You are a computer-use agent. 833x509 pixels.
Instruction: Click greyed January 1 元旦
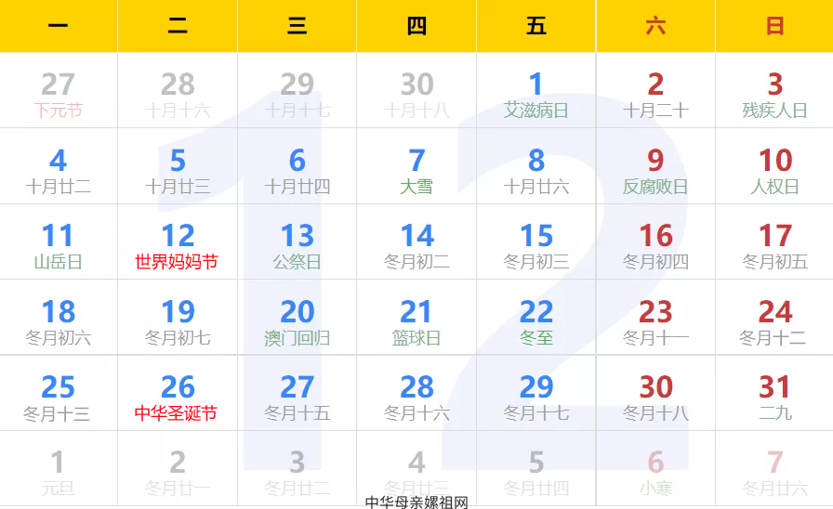click(59, 469)
